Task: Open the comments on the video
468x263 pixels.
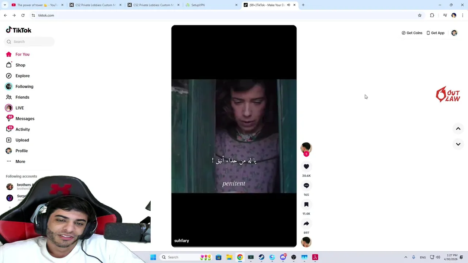Action: [306, 186]
